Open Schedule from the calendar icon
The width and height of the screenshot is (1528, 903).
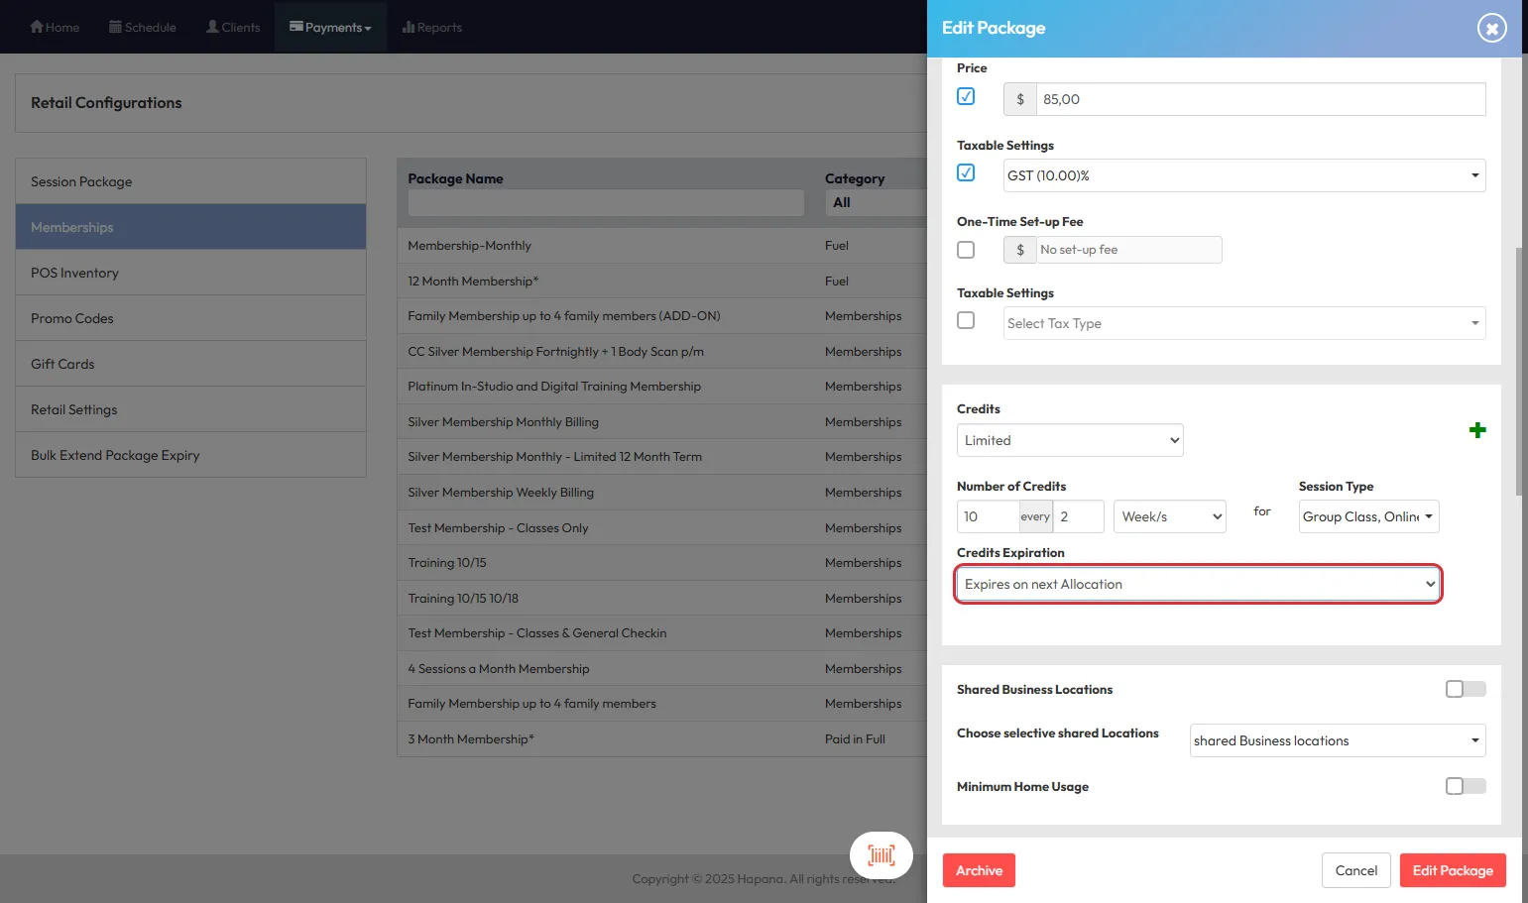(x=115, y=27)
